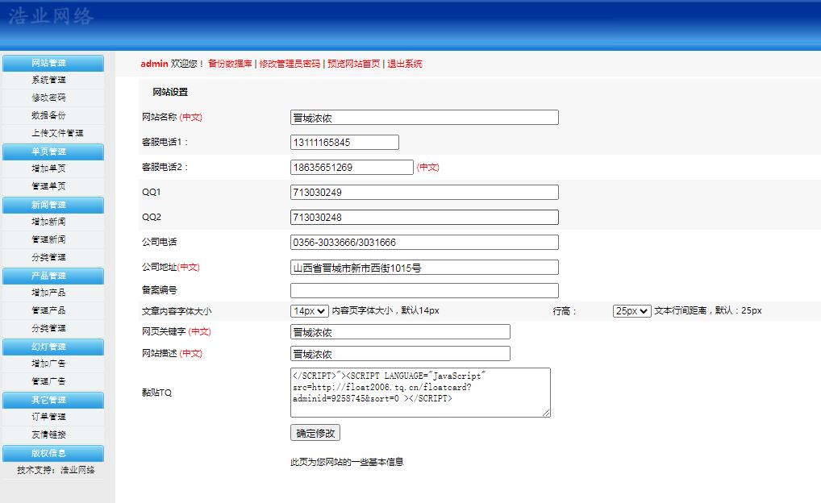
Task: Click the 公司地址 input field
Action: coord(425,268)
